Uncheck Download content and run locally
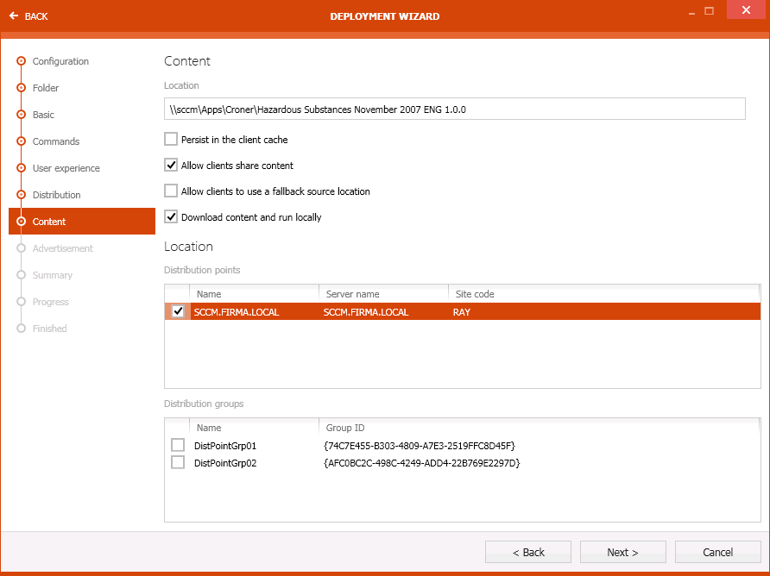770x576 pixels. click(171, 216)
